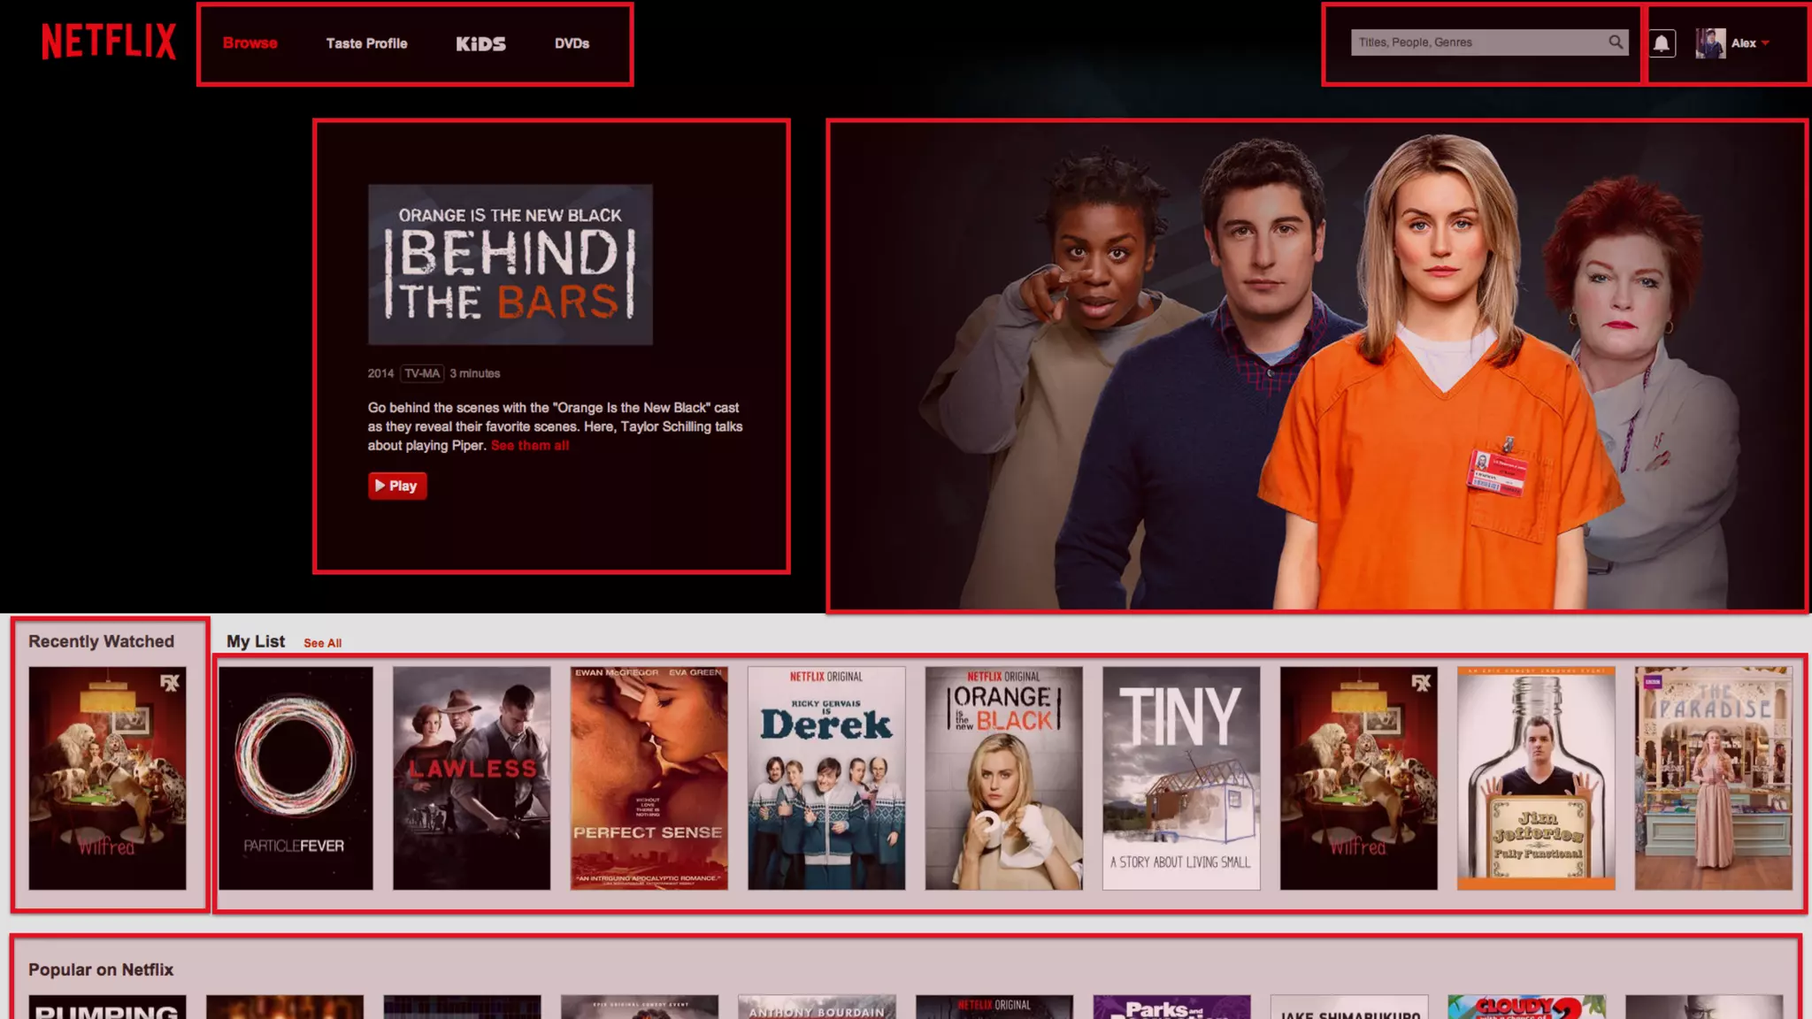Select the Jim Jefferies Fully Functional poster
The width and height of the screenshot is (1812, 1019).
(x=1535, y=778)
